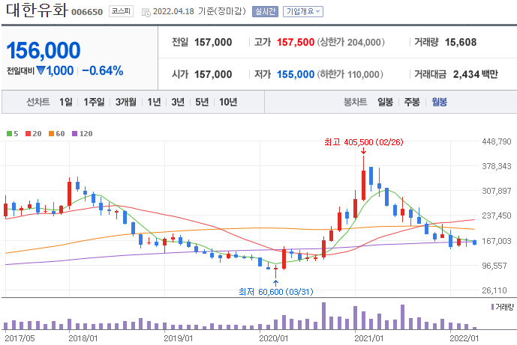This screenshot has width=517, height=345.
Task: Click the 실시간 button
Action: coord(265,11)
